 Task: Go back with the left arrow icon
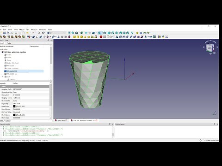86,33
